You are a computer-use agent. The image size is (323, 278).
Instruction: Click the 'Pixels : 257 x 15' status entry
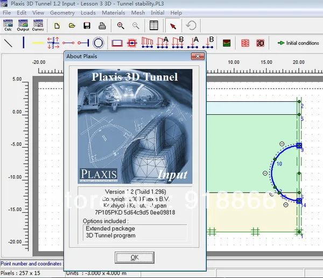(20, 273)
